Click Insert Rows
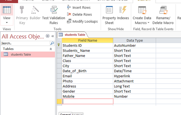 (79, 8)
